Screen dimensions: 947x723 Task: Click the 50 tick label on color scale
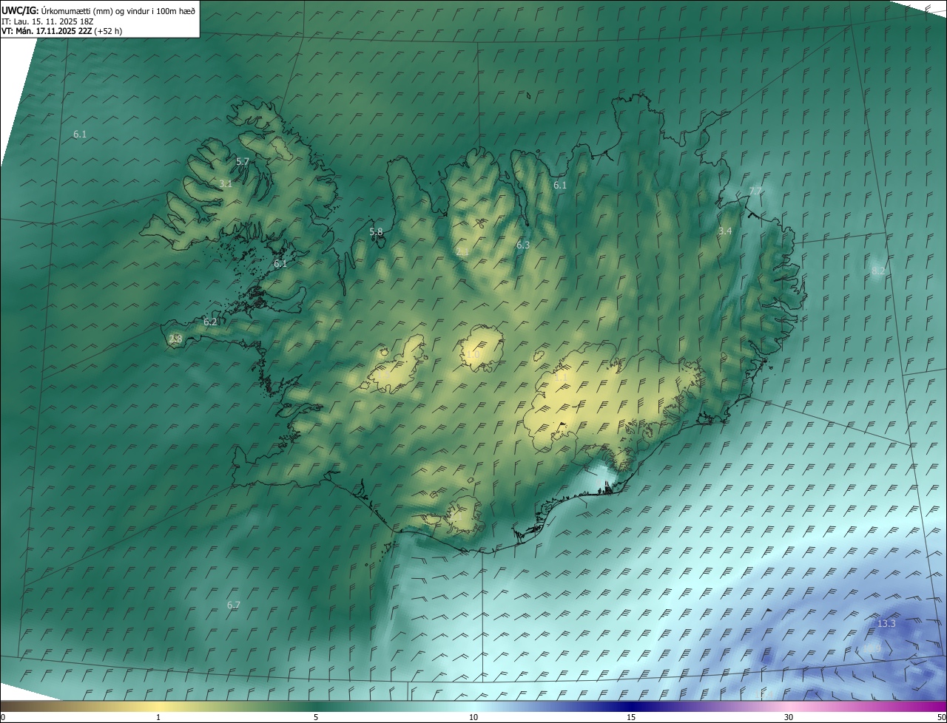(940, 717)
